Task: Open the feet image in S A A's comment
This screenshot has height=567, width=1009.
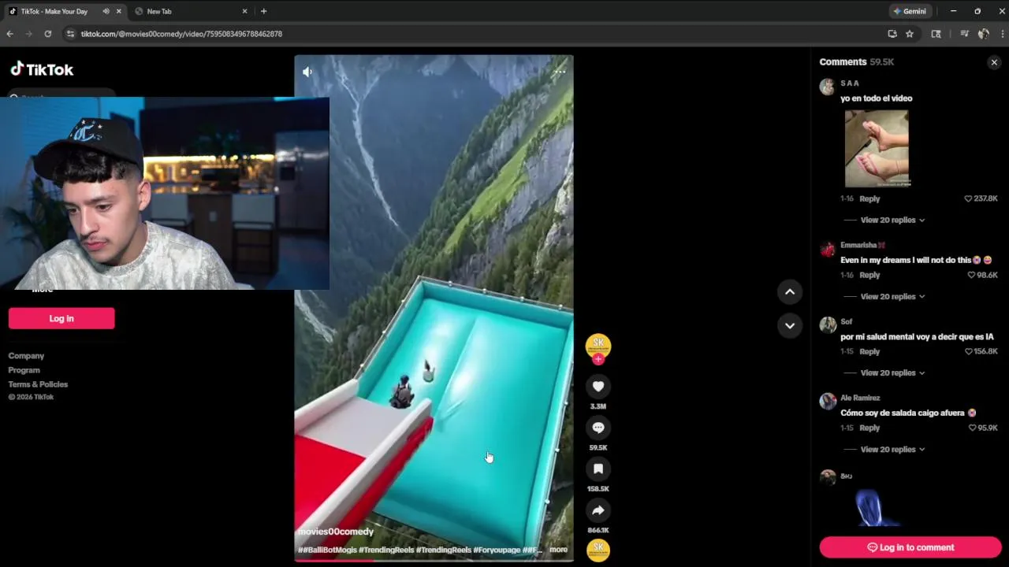Action: 877,148
